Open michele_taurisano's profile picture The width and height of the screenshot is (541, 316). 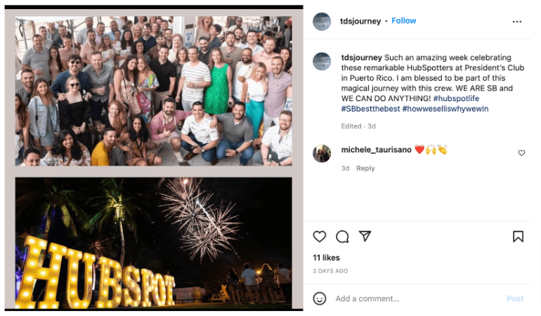tap(322, 153)
